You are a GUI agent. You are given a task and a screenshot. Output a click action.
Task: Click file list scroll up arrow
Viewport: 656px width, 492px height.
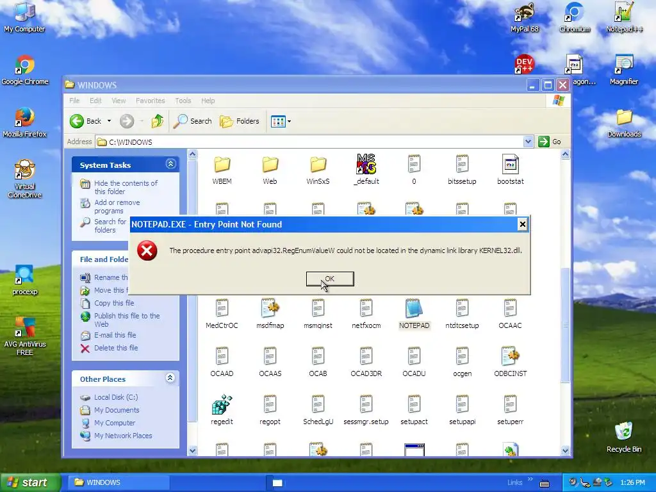point(565,154)
